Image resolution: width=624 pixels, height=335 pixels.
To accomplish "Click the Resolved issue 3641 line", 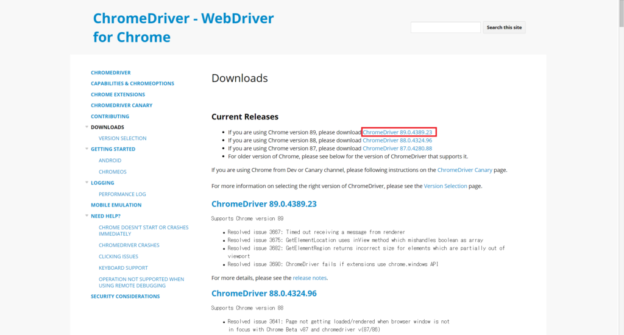I will (339, 325).
